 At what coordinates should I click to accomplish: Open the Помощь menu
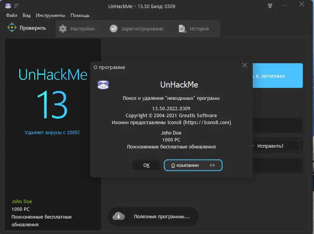point(80,15)
